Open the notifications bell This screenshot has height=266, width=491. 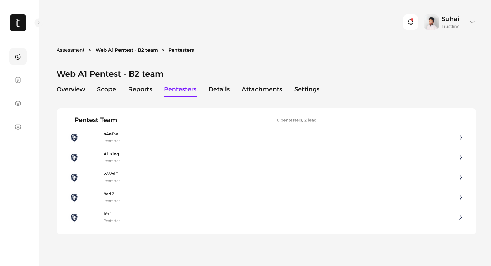(410, 22)
